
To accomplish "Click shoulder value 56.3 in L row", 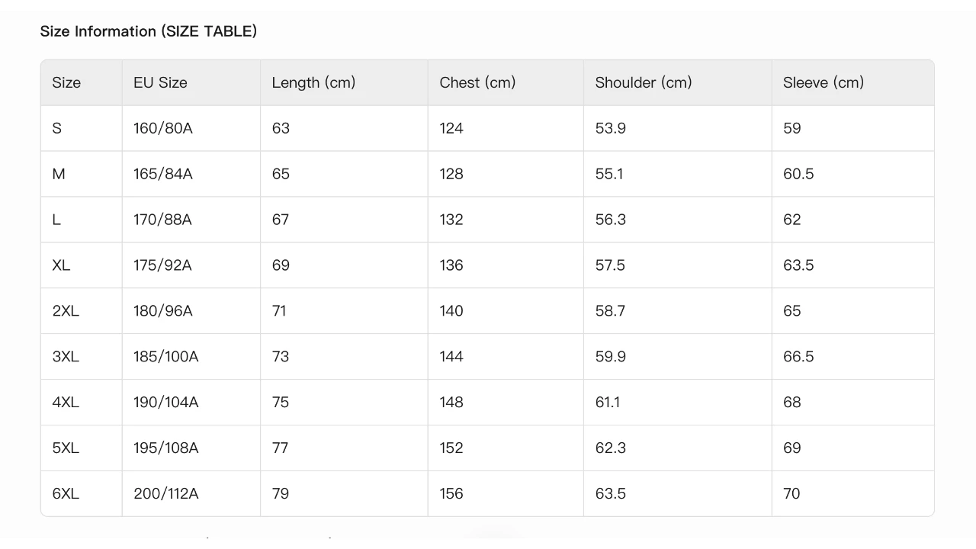I will click(x=610, y=220).
